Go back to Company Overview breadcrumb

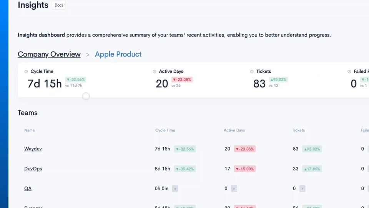click(x=49, y=54)
